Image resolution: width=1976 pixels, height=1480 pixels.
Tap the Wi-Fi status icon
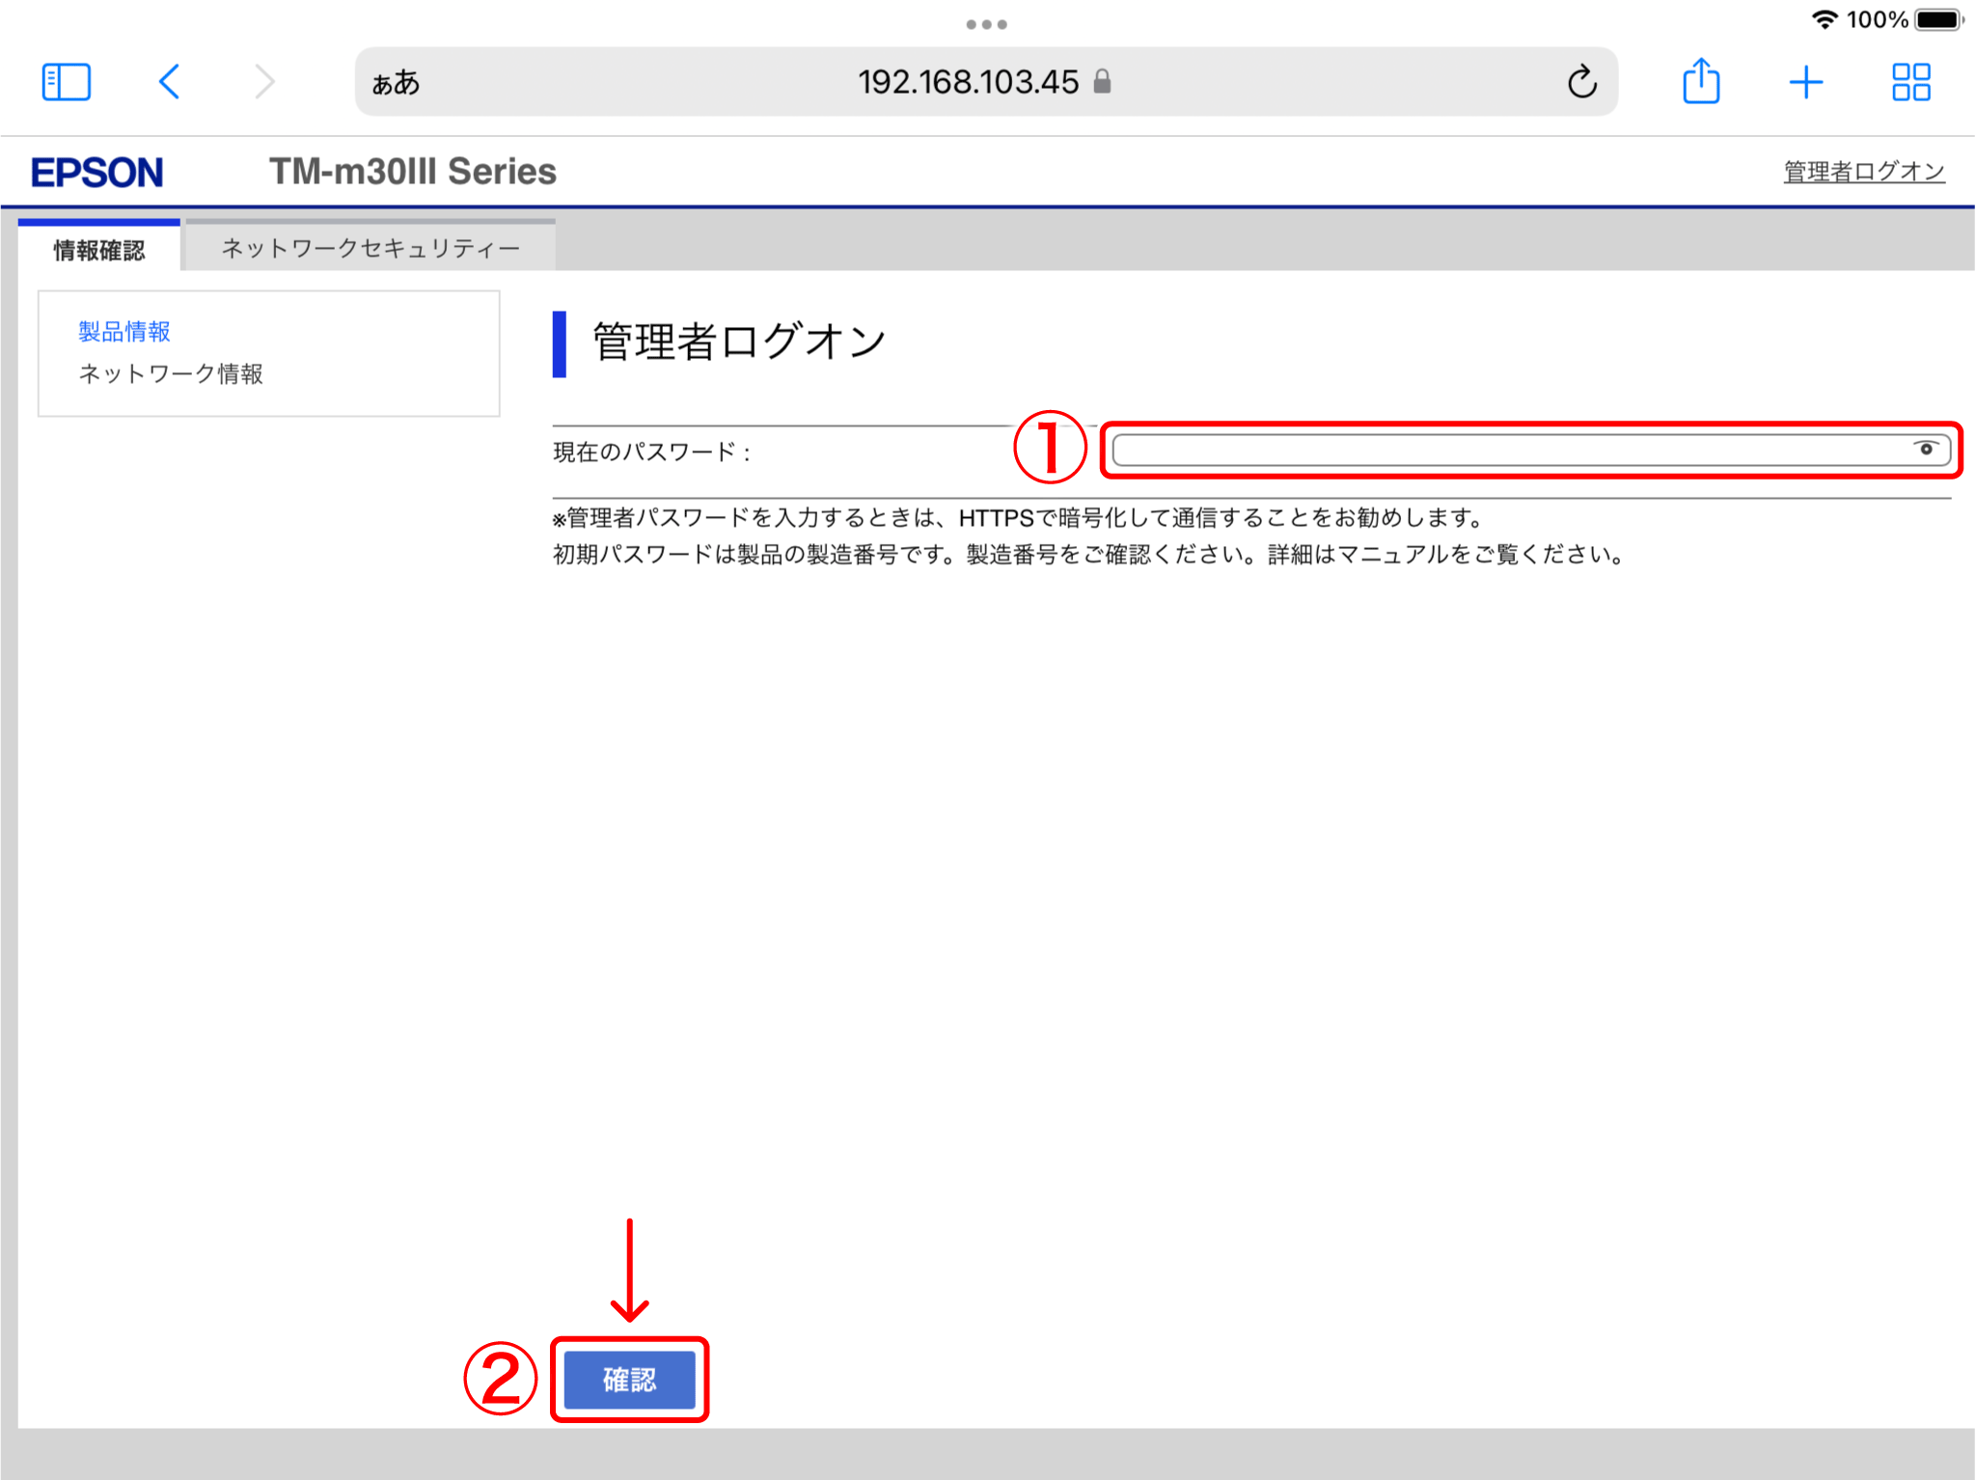tap(1824, 19)
